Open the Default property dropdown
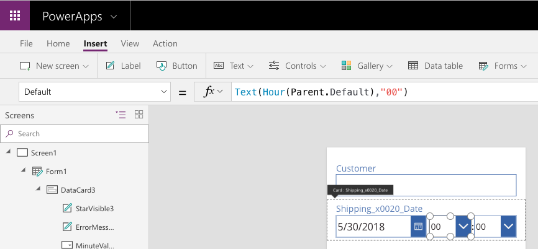 click(x=94, y=92)
